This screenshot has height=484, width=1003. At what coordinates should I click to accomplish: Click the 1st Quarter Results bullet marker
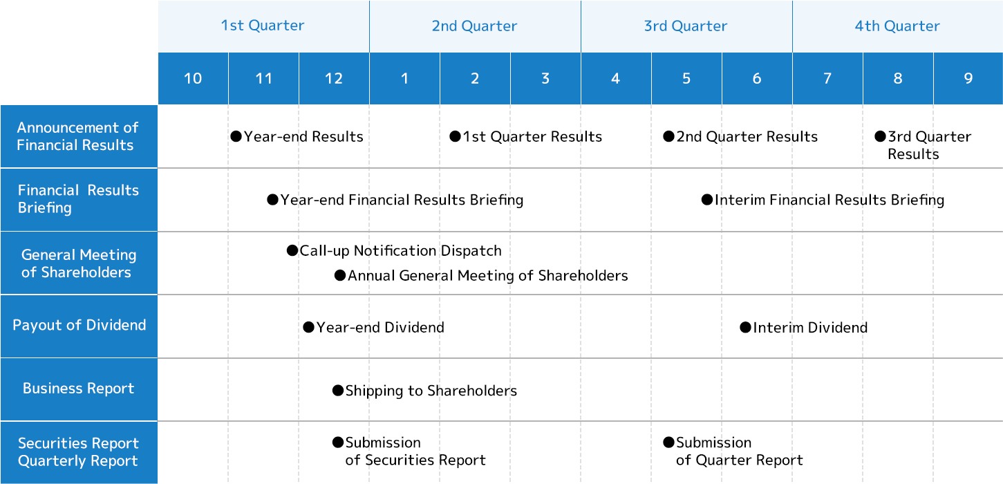455,136
